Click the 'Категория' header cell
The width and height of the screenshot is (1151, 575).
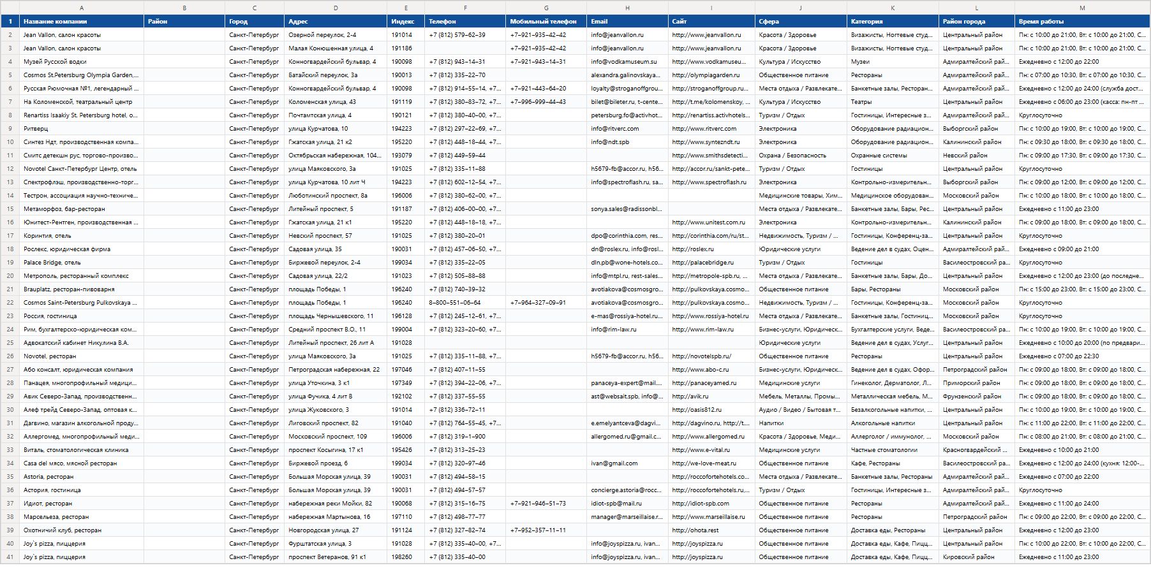pyautogui.click(x=893, y=21)
